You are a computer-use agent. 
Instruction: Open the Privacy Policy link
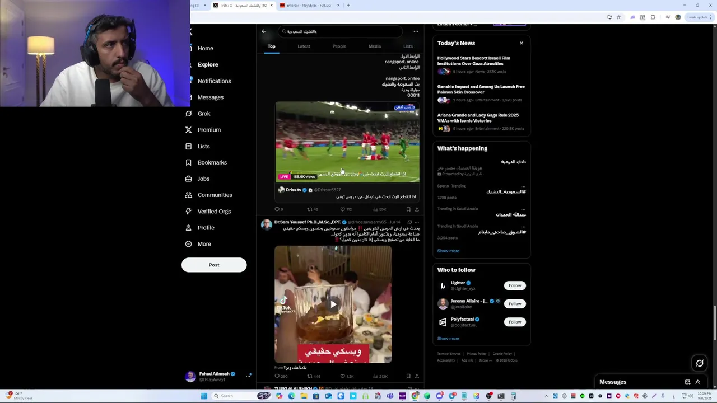476,354
